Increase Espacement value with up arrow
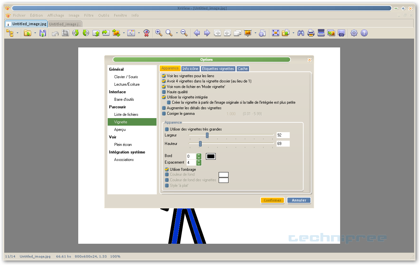Image resolution: width=420 pixels, height=265 pixels. coord(199,161)
